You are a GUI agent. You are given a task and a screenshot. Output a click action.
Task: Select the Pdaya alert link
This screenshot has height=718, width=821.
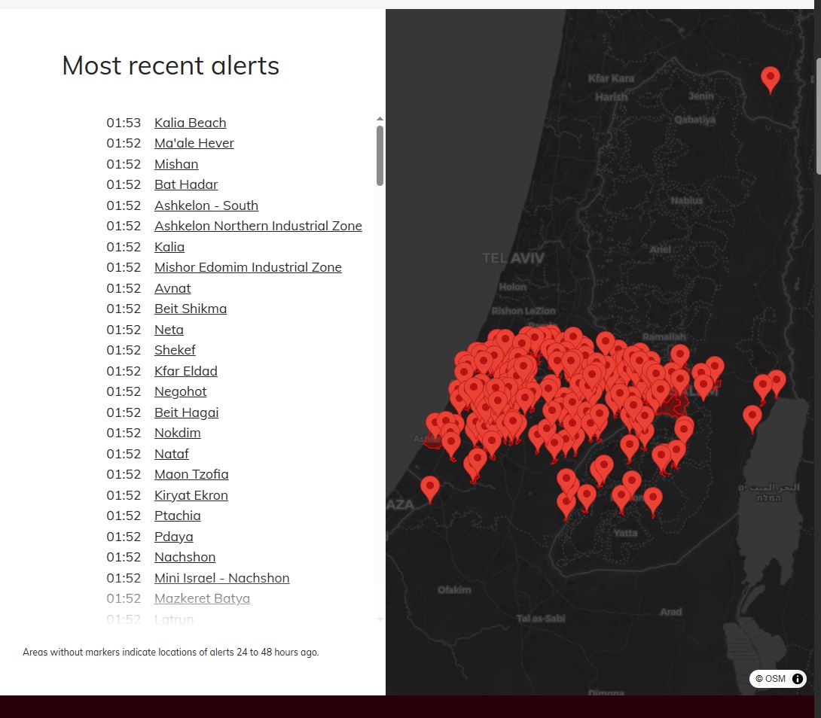173,537
